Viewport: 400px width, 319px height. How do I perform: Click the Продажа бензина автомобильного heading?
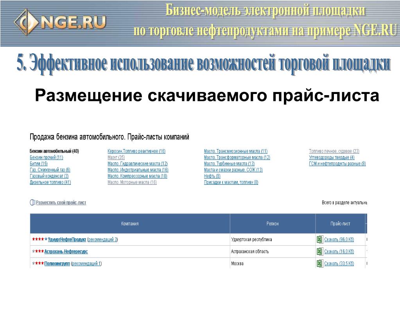[x=109, y=137]
